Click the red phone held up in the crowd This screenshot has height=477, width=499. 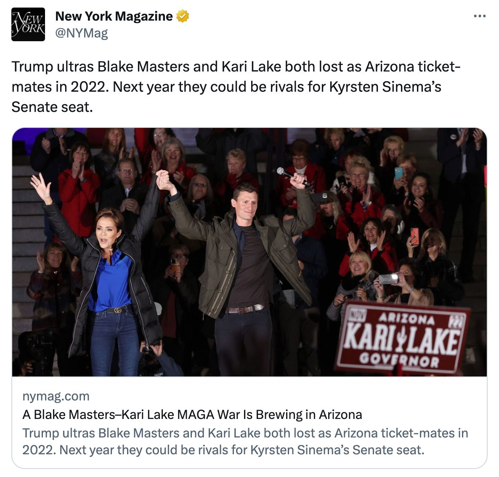(414, 236)
